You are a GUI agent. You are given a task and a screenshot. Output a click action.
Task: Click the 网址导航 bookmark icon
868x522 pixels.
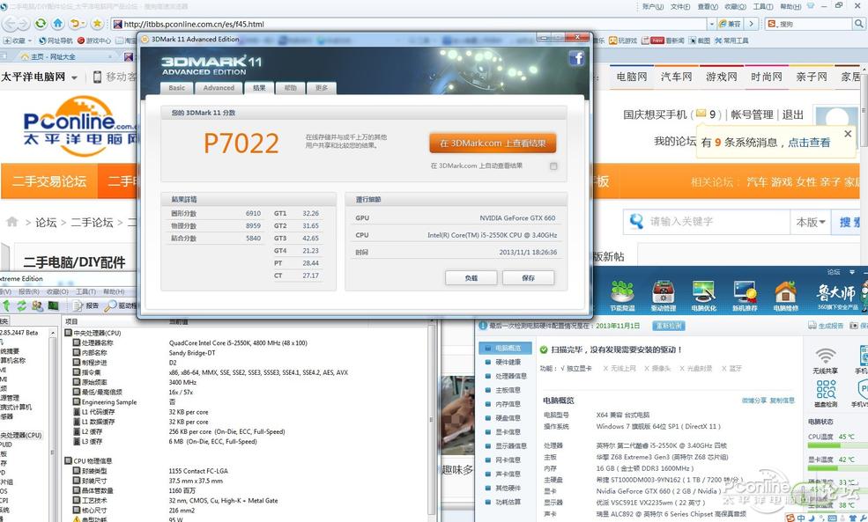(x=56, y=40)
